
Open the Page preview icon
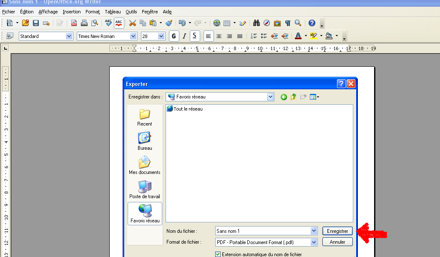pos(95,23)
